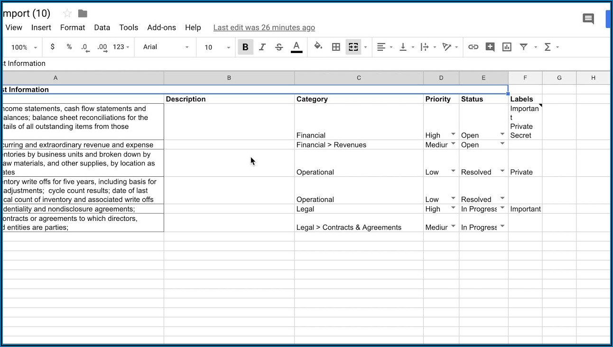The width and height of the screenshot is (613, 347).
Task: Expand the High priority dropdown in first row
Action: (453, 135)
